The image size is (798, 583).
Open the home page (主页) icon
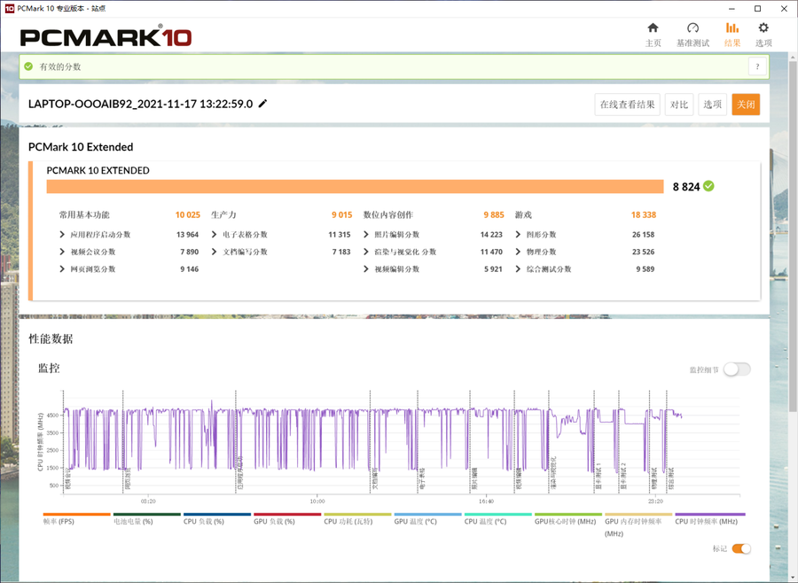tap(653, 28)
